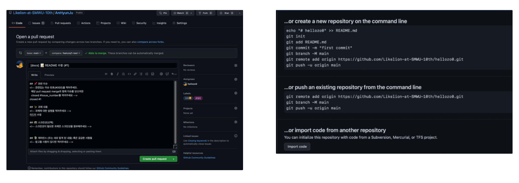
Task: Open the Milestone gear settings
Action: pyautogui.click(x=236, y=122)
